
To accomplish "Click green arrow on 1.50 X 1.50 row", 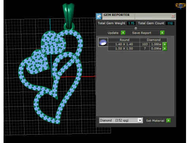I will tap(165, 48).
